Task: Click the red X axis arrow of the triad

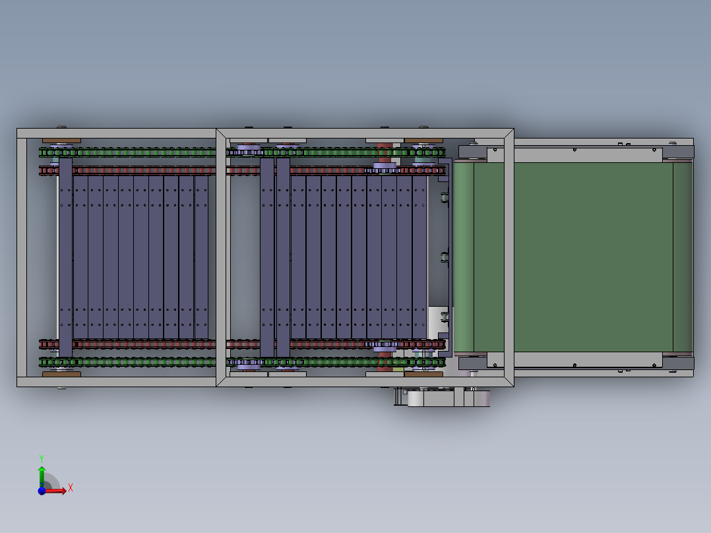Action: 57,491
